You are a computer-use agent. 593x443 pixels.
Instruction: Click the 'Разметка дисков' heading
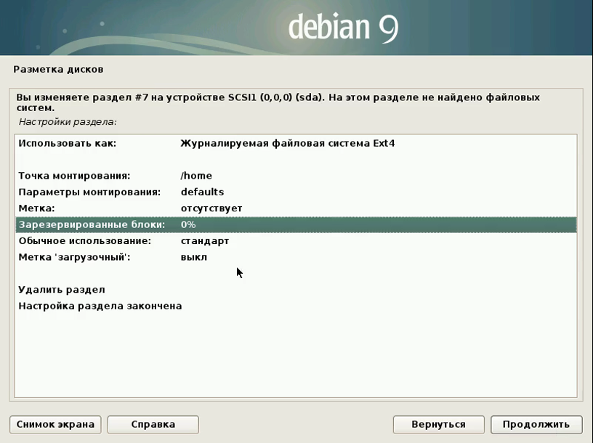click(58, 70)
